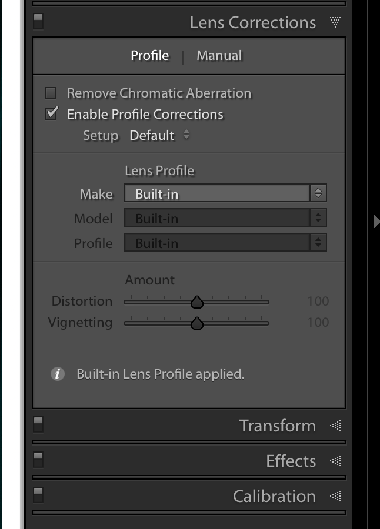Expand the Transform panel
The width and height of the screenshot is (380, 529).
(335, 426)
